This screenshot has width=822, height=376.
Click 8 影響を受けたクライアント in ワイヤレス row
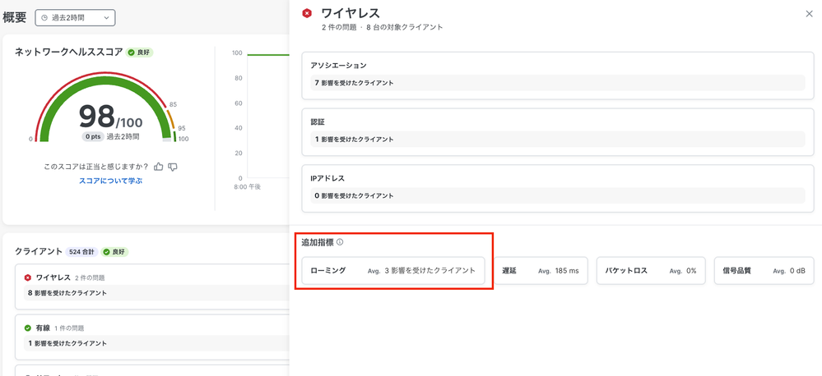point(67,293)
